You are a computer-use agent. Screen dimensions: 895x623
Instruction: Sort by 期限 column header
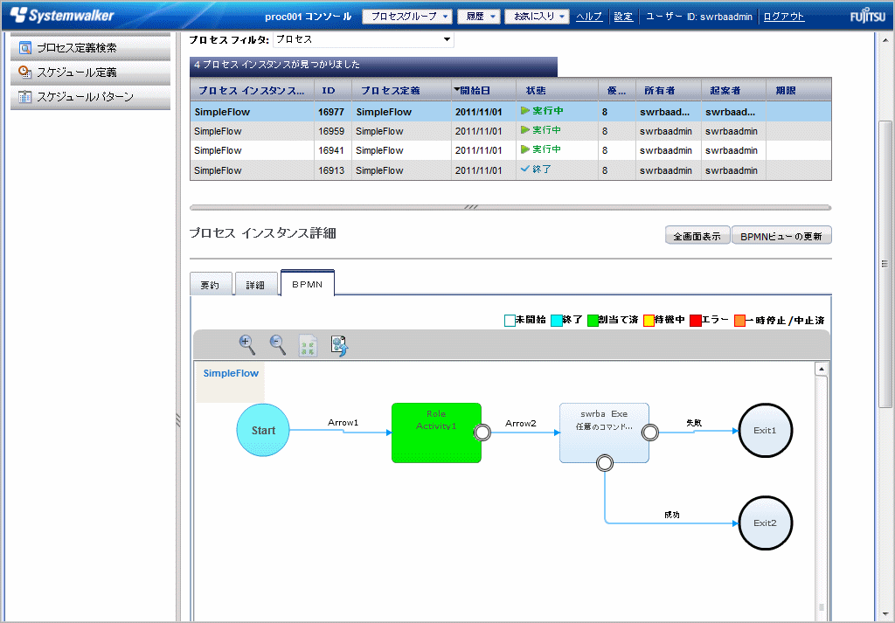point(799,90)
